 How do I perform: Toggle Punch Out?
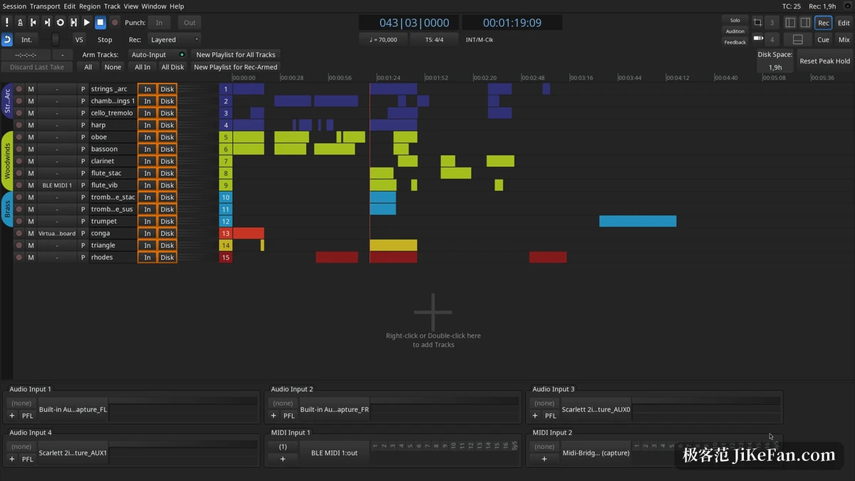pyautogui.click(x=190, y=23)
